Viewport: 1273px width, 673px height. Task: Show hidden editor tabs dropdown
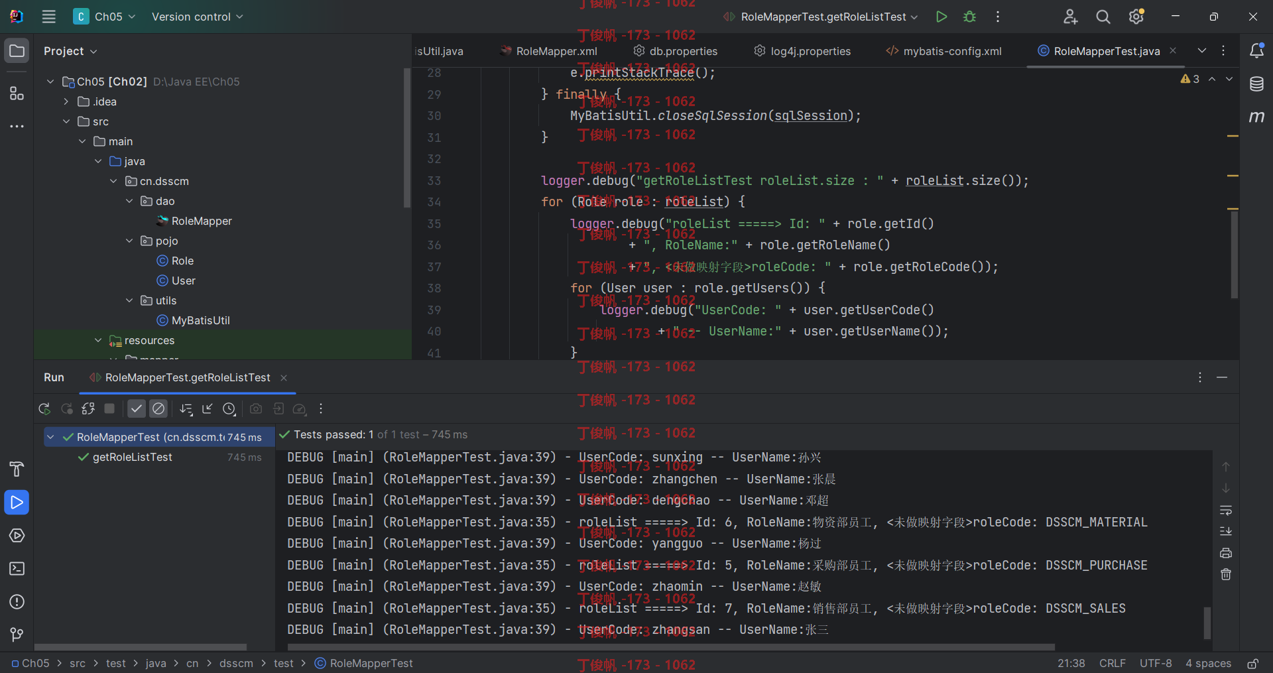click(x=1202, y=51)
